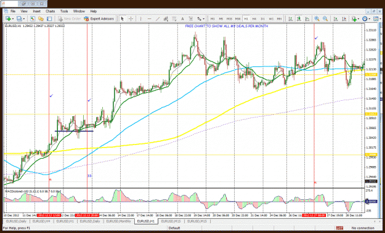Click the 'Default' profile status bar entry
This screenshot has height=233, width=385.
point(174,228)
